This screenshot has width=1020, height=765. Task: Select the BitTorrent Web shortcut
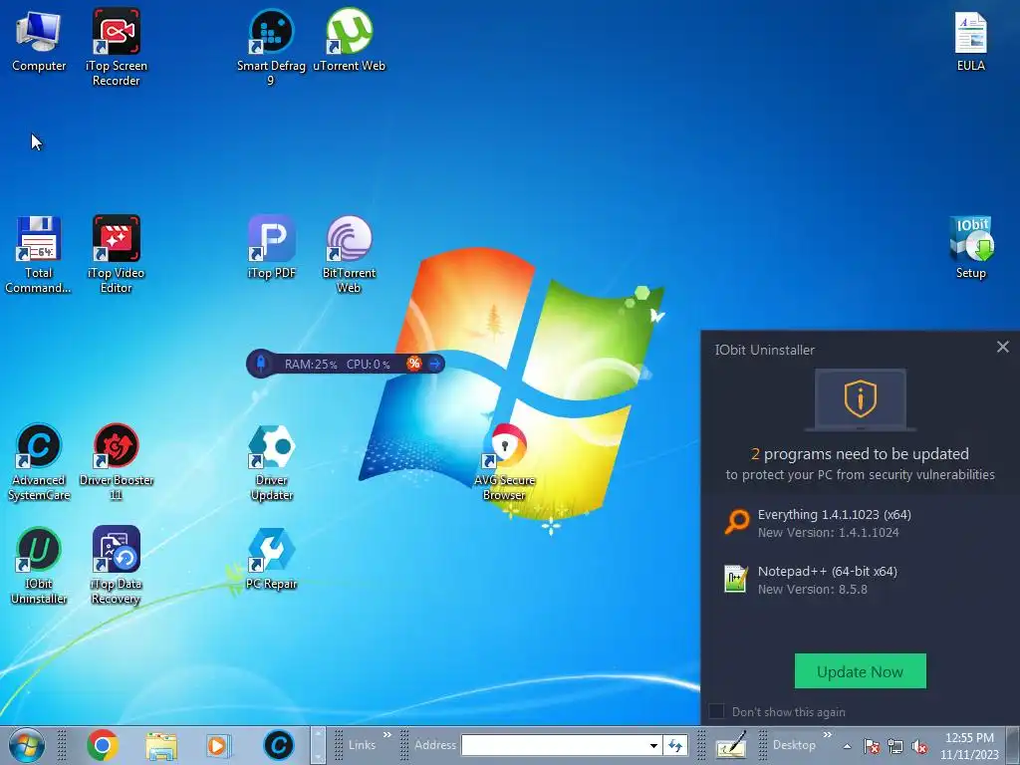pos(350,254)
